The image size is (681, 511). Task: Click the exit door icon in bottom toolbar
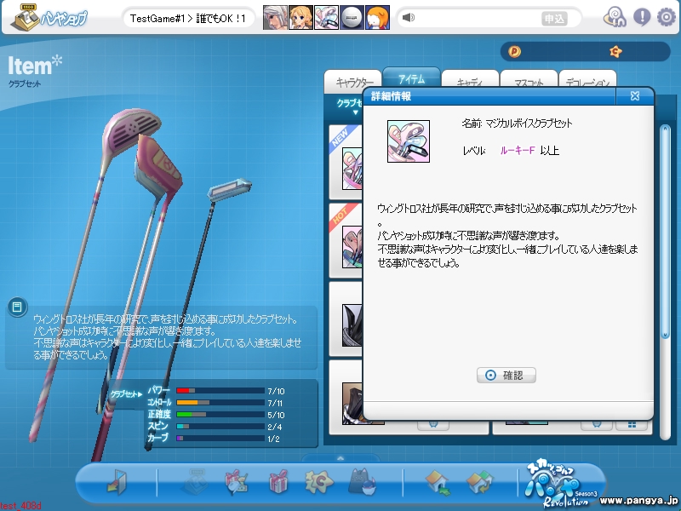[117, 482]
